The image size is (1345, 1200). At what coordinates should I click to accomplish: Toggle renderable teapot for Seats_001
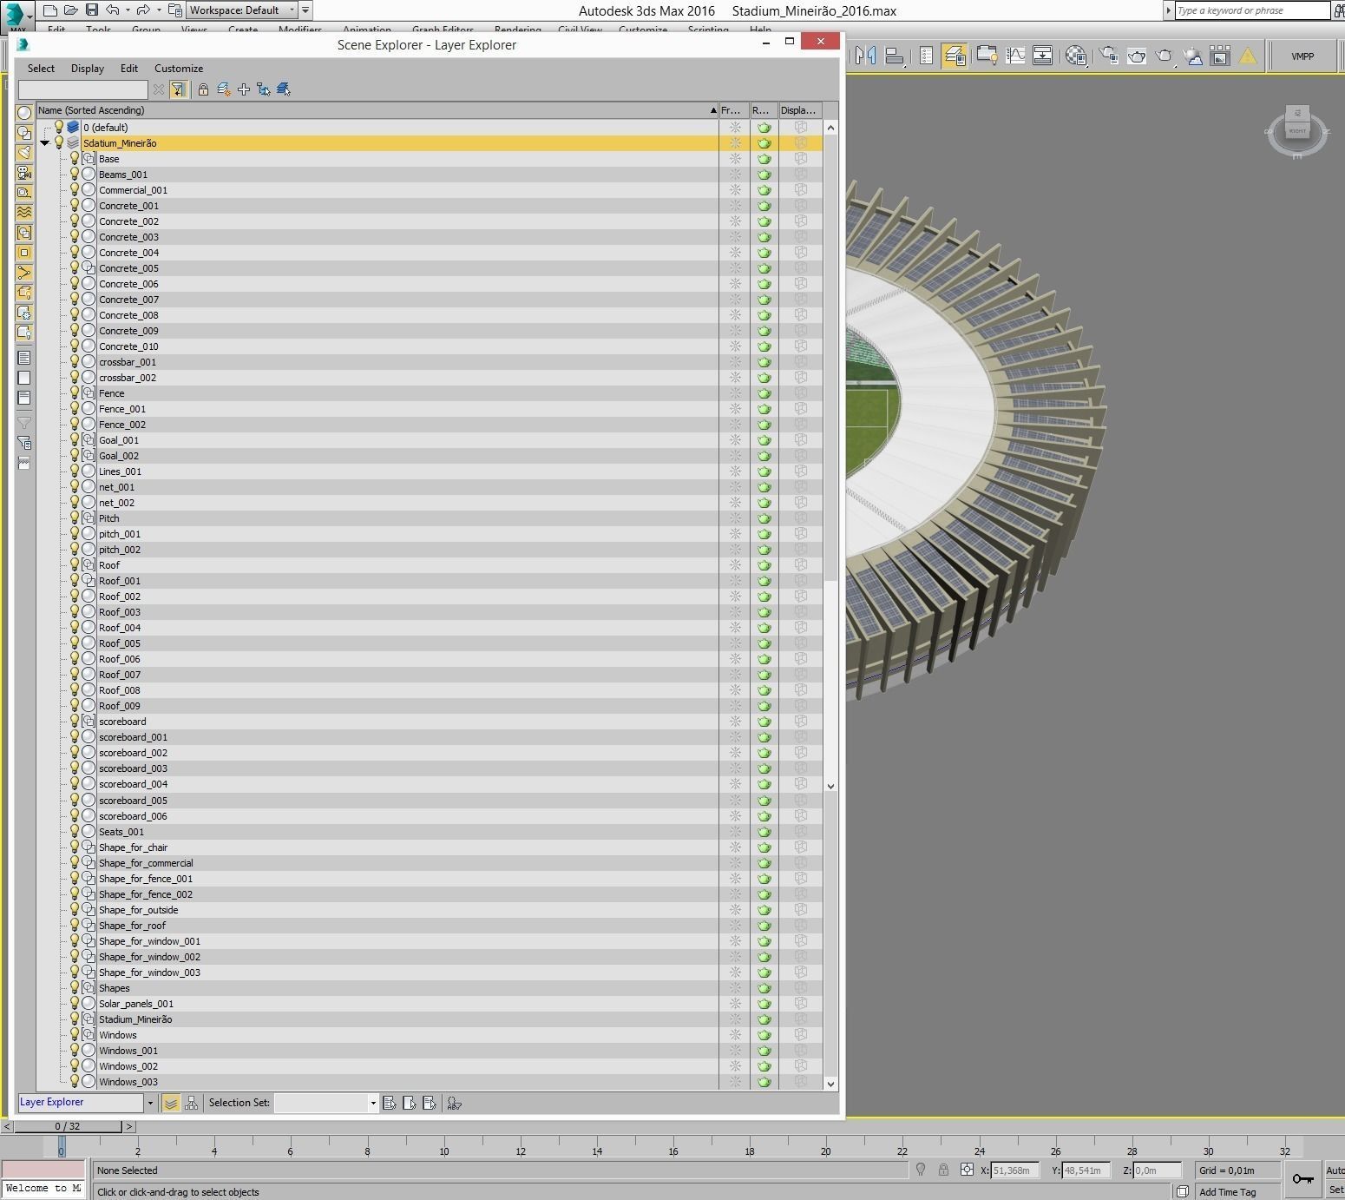[x=764, y=832]
